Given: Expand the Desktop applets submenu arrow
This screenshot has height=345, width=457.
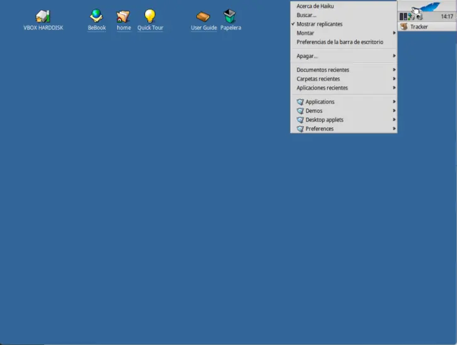Looking at the screenshot, I should (x=394, y=120).
